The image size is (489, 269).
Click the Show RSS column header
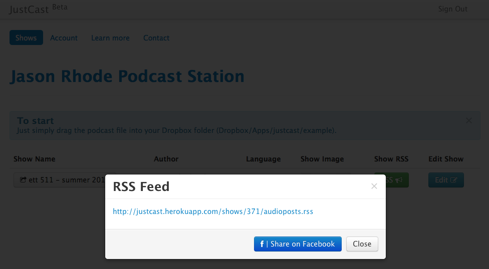(391, 159)
